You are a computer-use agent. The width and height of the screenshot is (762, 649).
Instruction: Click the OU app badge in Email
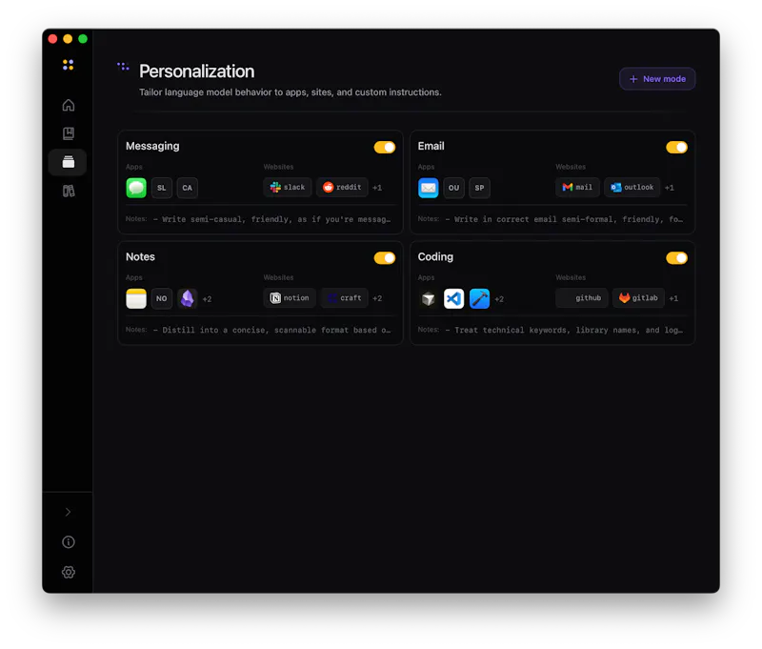pyautogui.click(x=454, y=188)
